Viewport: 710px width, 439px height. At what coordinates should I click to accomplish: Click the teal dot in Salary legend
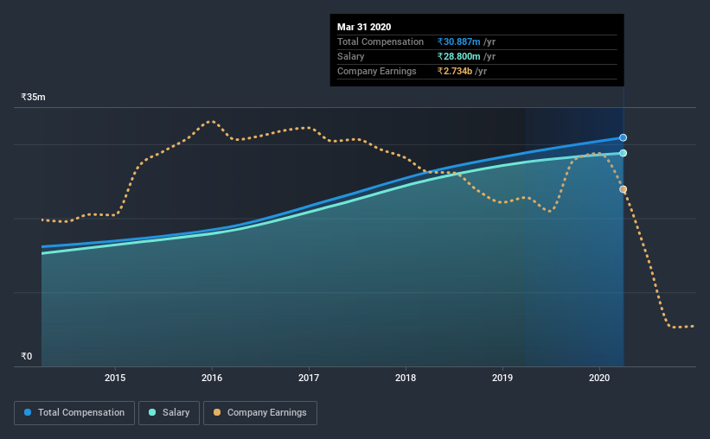click(x=152, y=412)
